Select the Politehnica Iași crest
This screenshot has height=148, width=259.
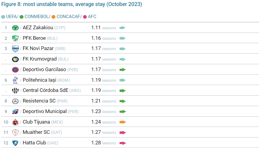click(x=15, y=80)
